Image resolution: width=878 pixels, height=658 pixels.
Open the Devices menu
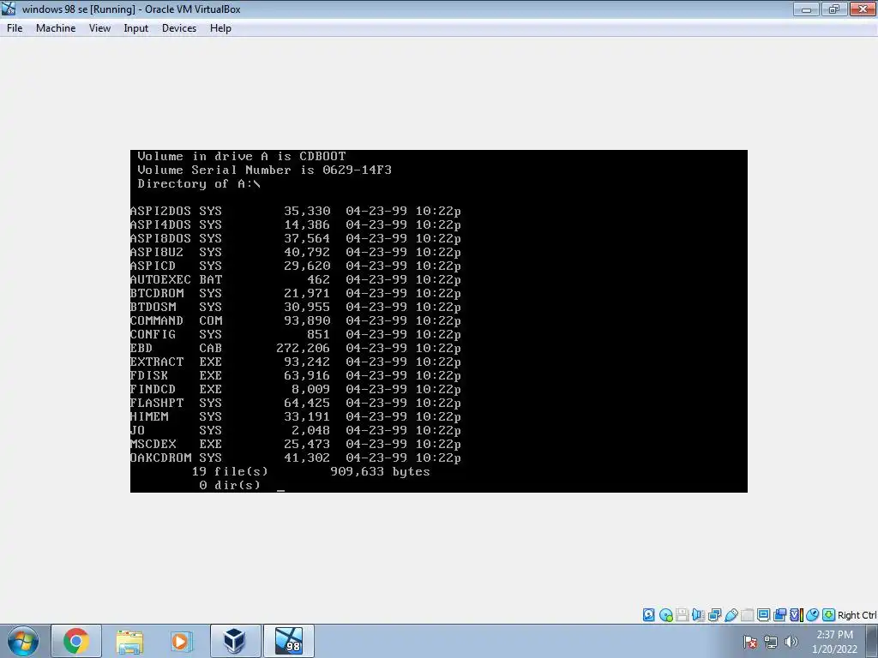pos(179,28)
